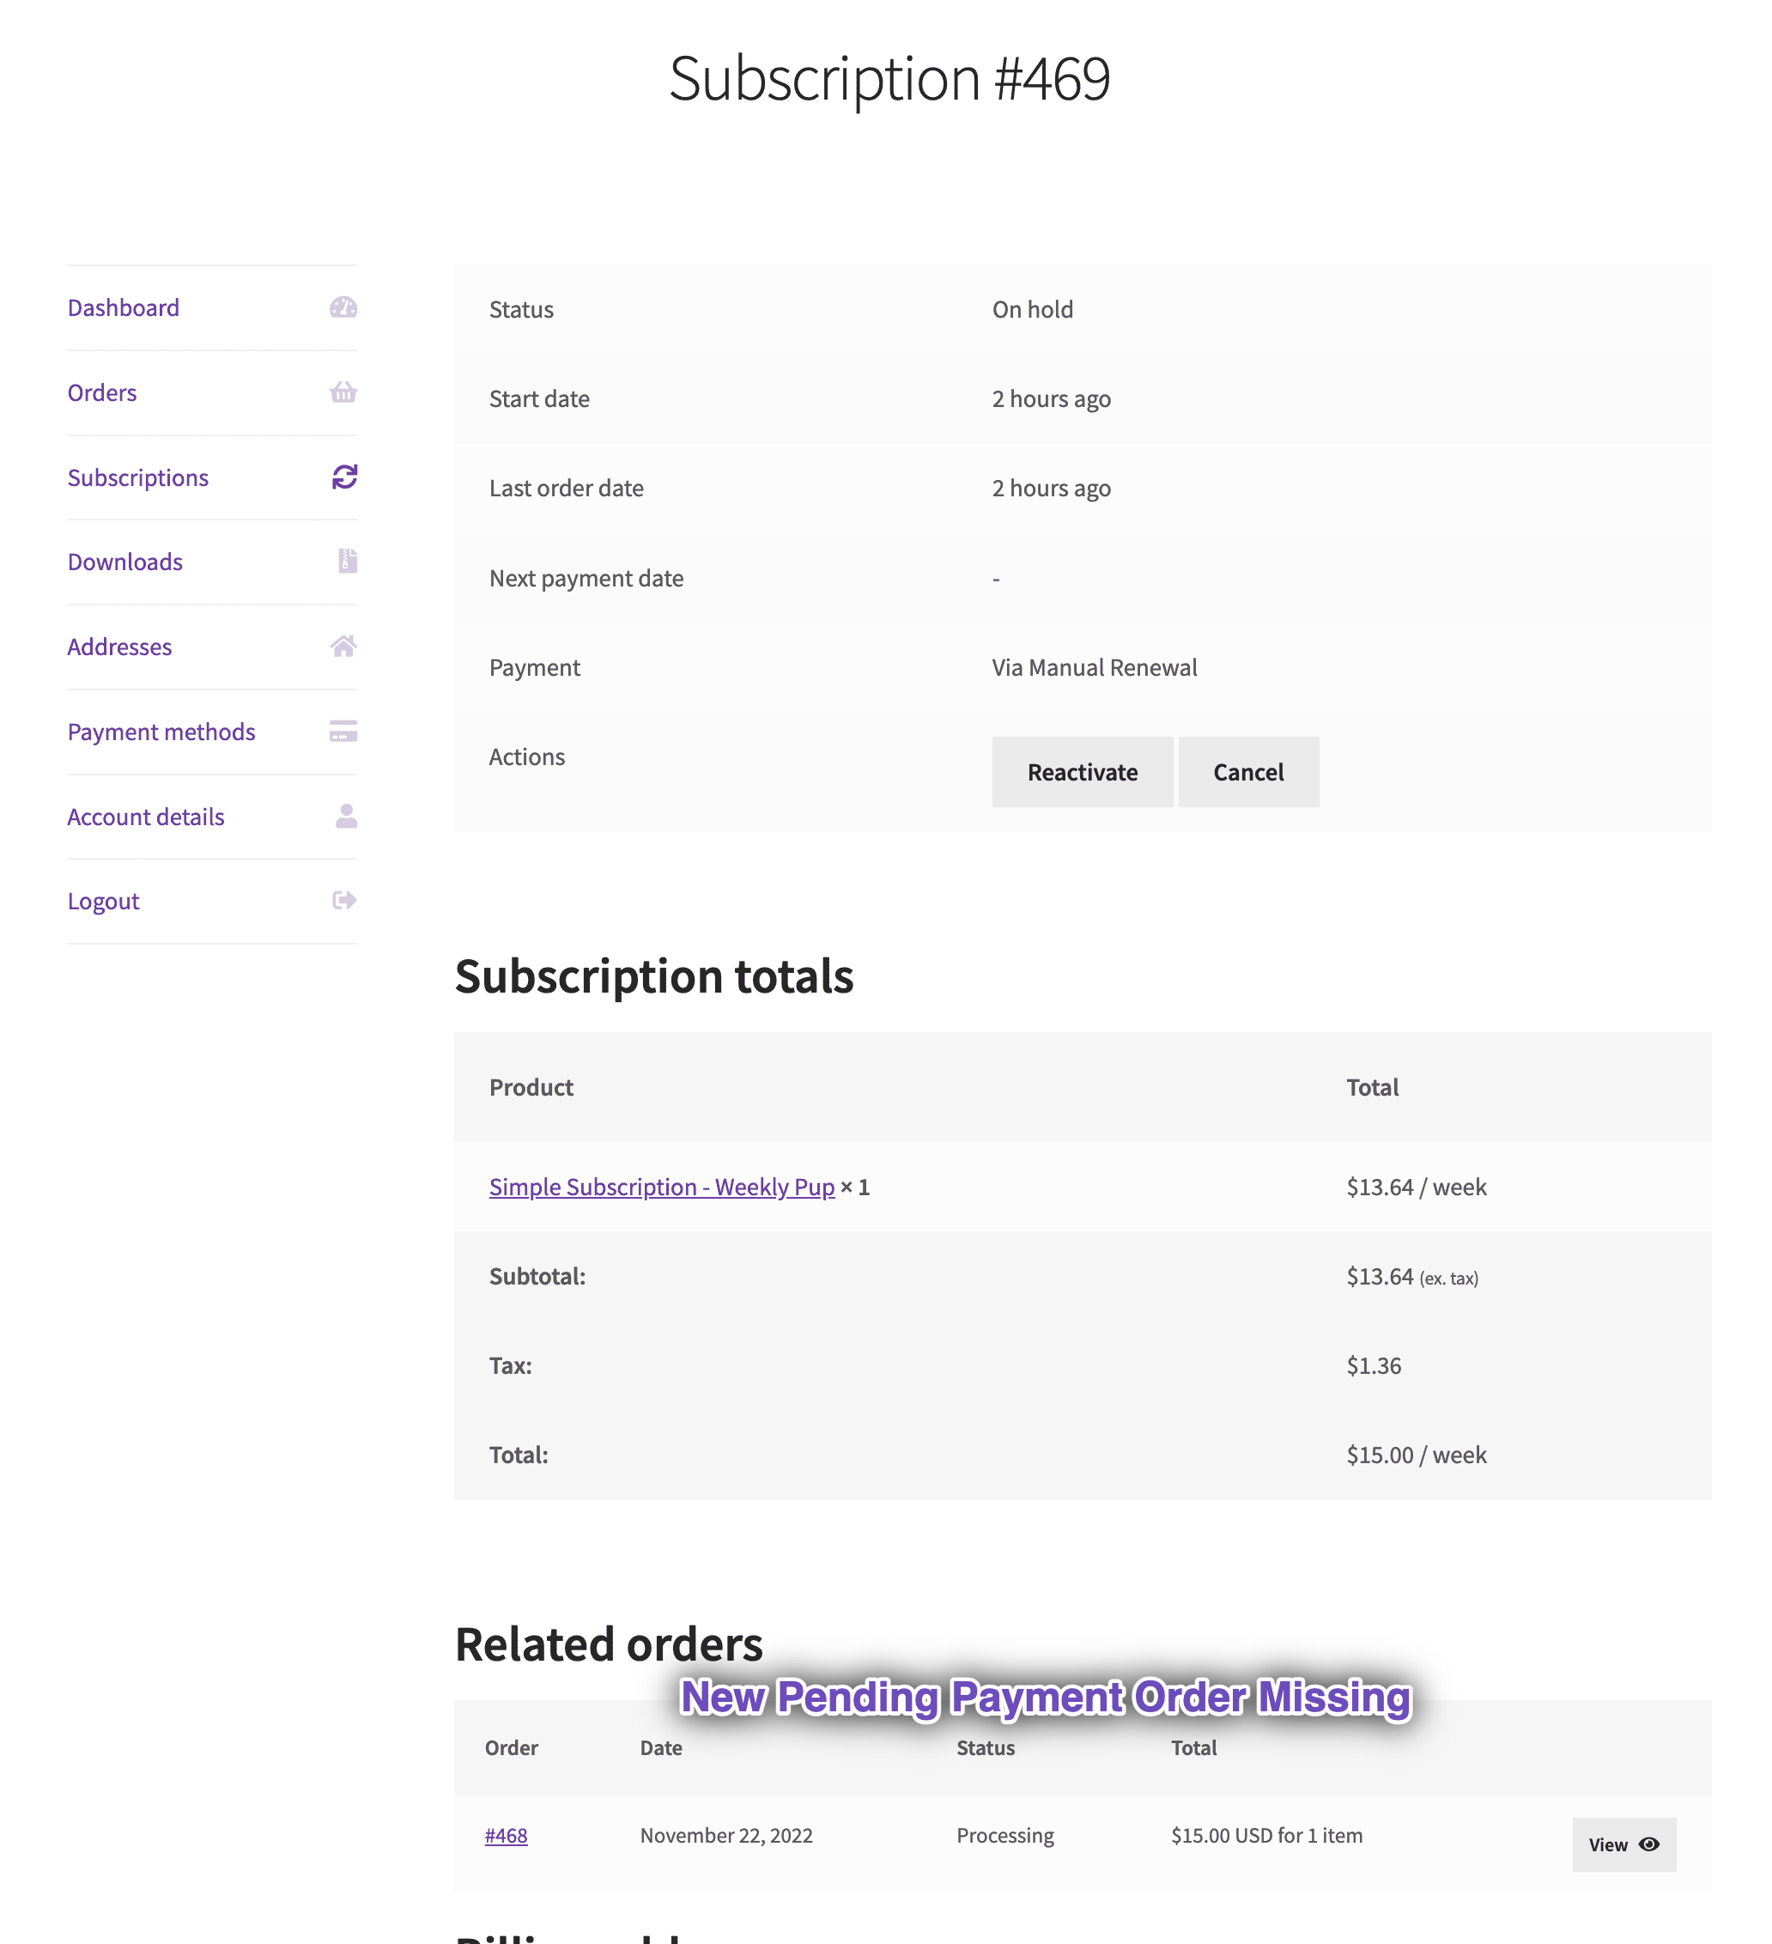The width and height of the screenshot is (1772, 1944).
Task: Click the Payment methods credit card icon
Action: coord(343,731)
